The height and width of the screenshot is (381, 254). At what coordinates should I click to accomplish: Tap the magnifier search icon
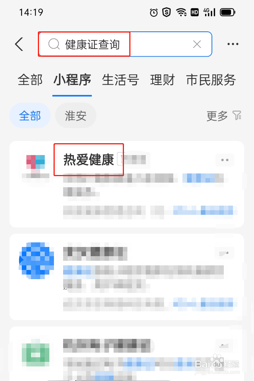pyautogui.click(x=54, y=44)
